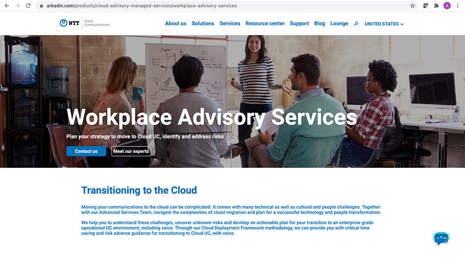
Task: Open the Support page link
Action: point(299,23)
